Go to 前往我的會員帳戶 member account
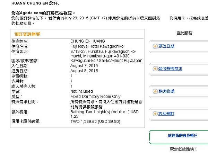This screenshot has height=154, width=208. (183, 136)
